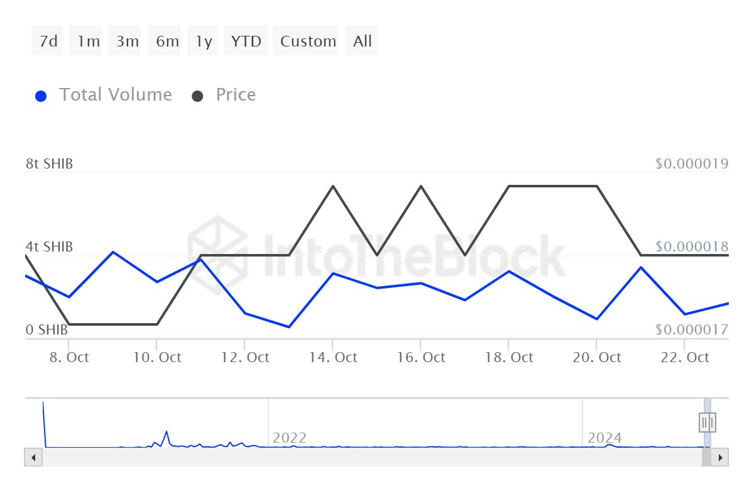Screen dimensions: 754x503
Task: Select the 7d time range button
Action: click(x=48, y=41)
